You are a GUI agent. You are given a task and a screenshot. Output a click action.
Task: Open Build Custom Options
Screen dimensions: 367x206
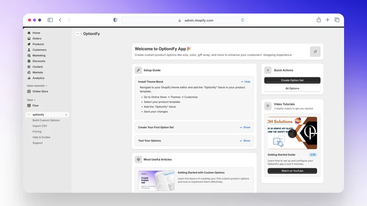[x=46, y=120]
